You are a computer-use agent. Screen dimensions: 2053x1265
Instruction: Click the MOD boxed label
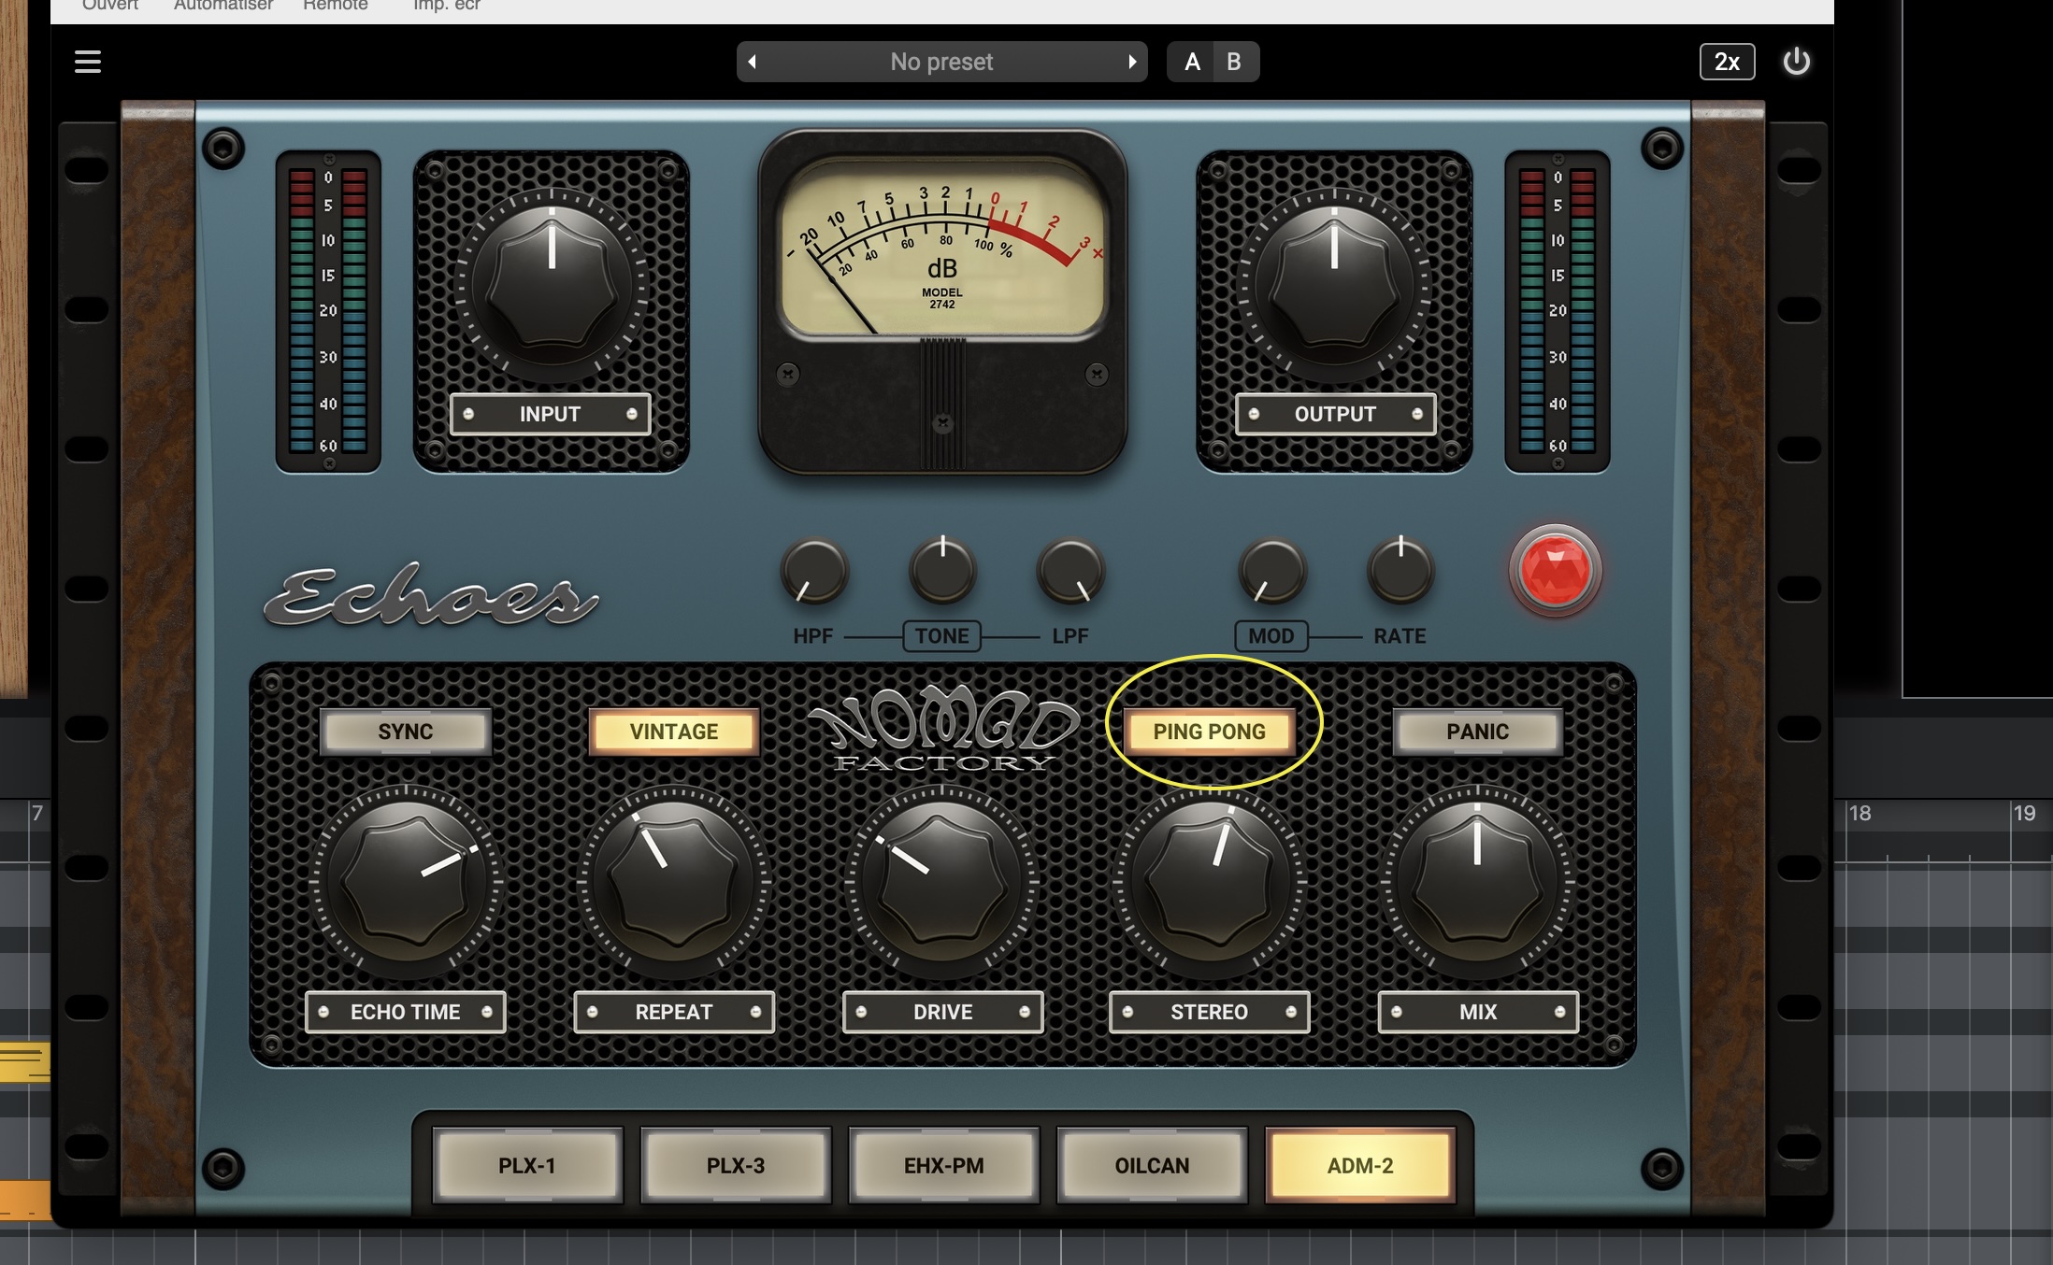click(1271, 636)
